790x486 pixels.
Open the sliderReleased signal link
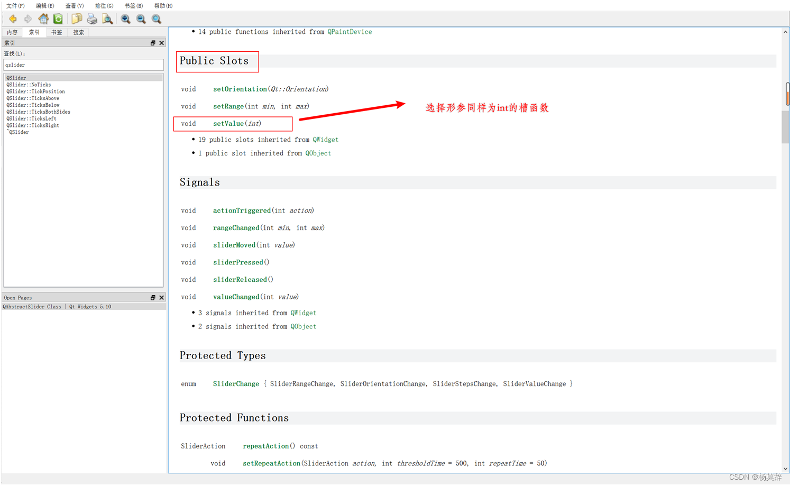(240, 280)
